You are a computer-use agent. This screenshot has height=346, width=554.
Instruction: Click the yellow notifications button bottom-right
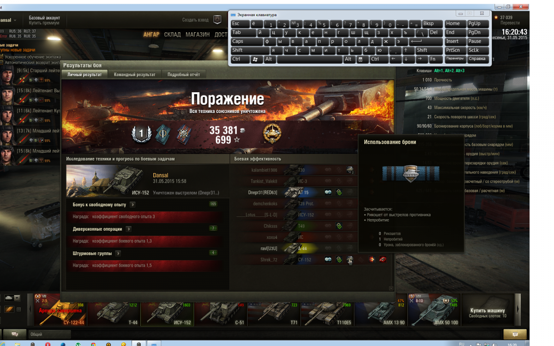click(515, 334)
